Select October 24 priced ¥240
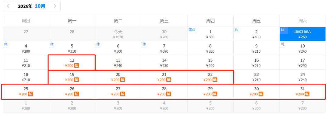Screen dimensions: 329x115 tap(302, 77)
